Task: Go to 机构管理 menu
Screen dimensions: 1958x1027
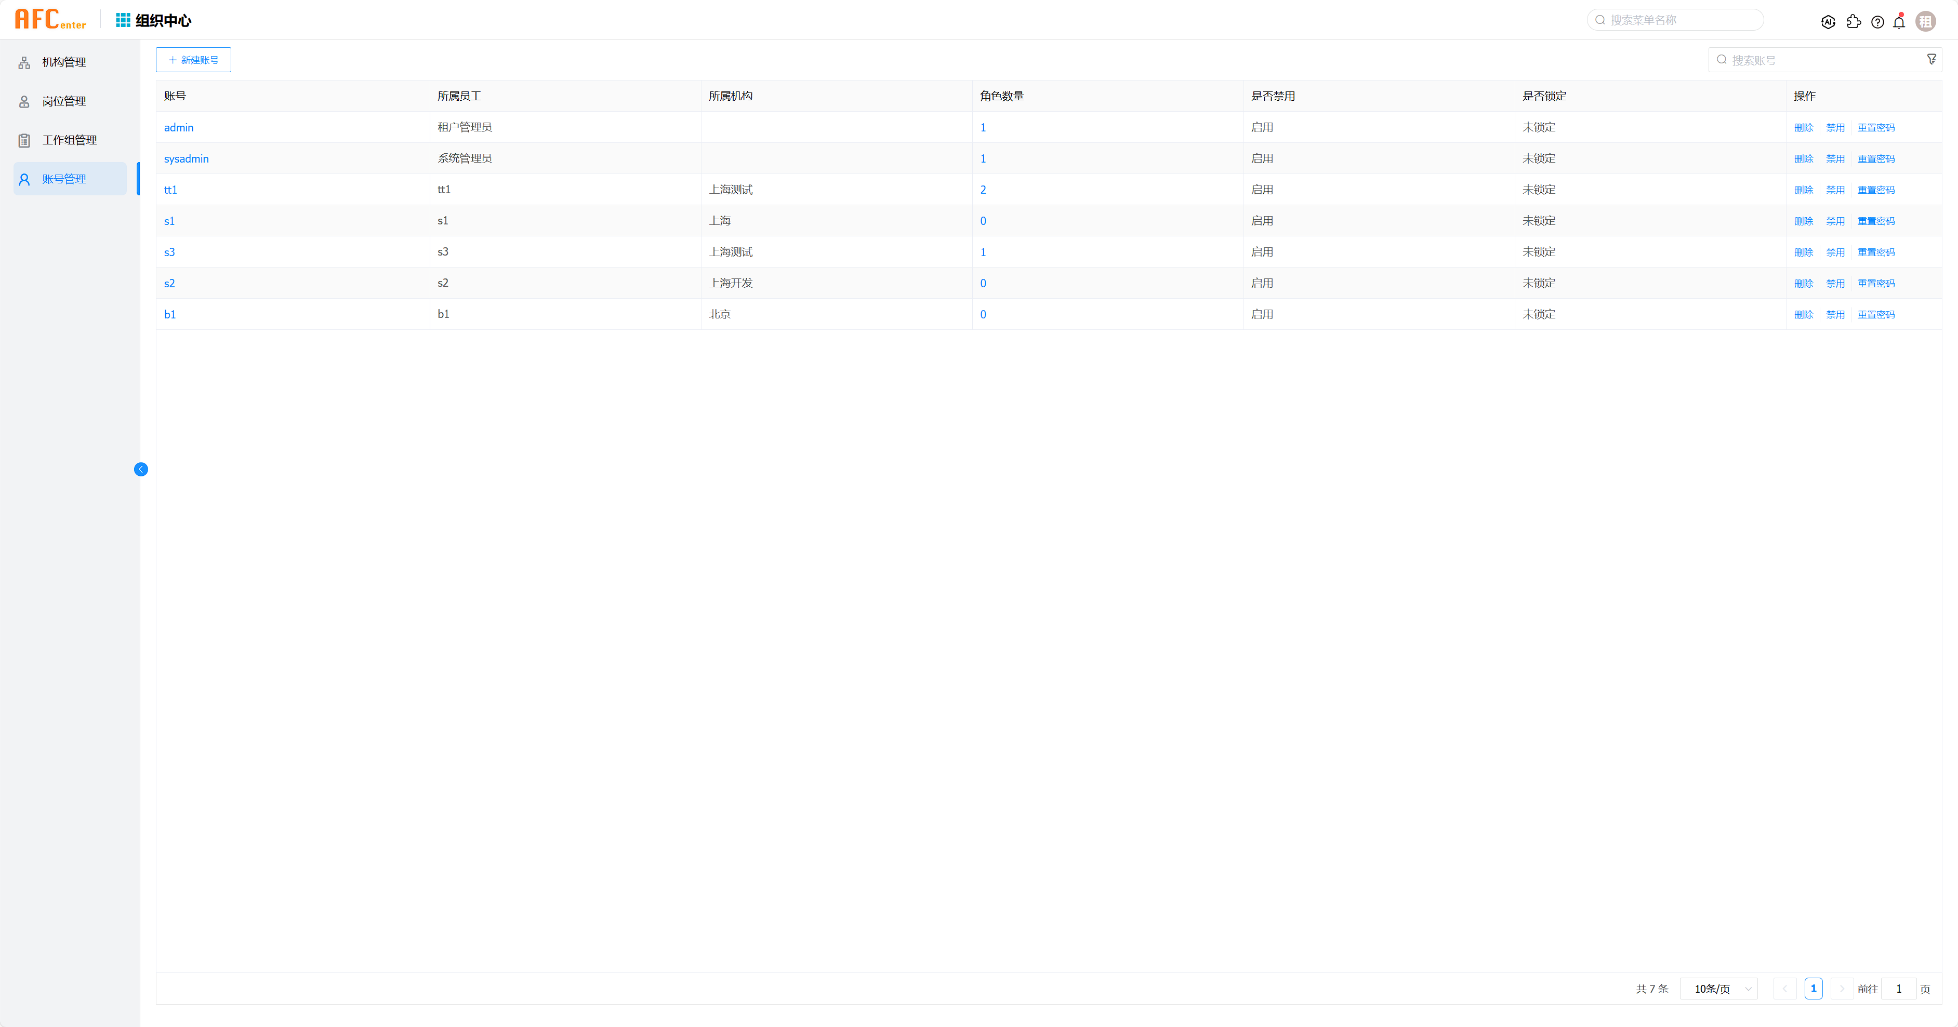Action: pos(64,62)
